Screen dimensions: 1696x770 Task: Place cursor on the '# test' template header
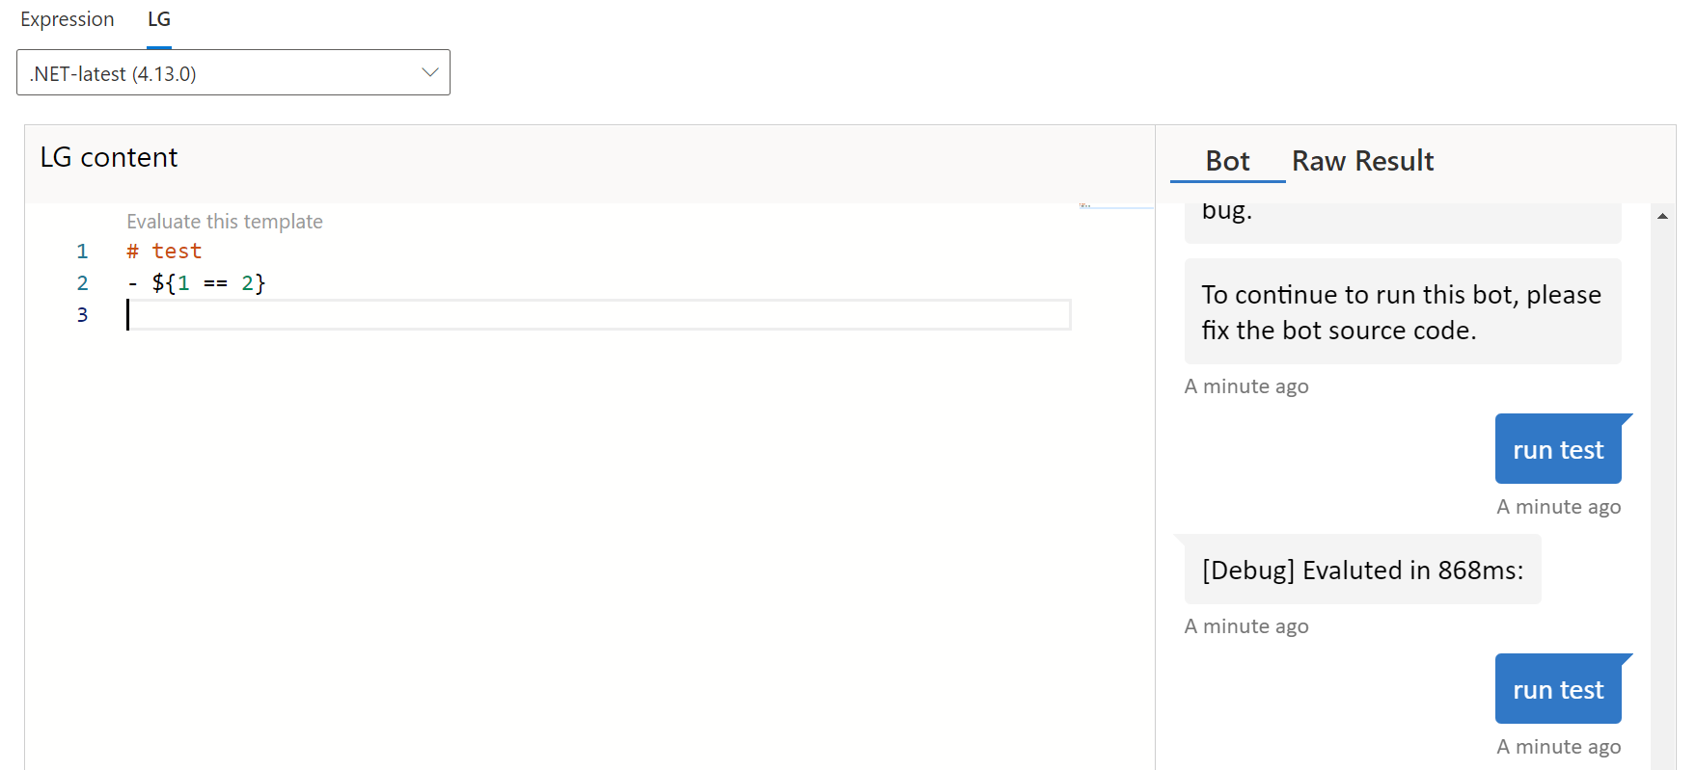163,251
